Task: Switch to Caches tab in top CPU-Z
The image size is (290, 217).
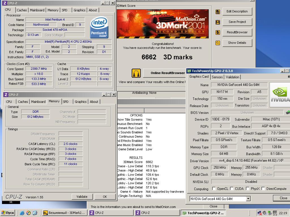Action: [22, 10]
